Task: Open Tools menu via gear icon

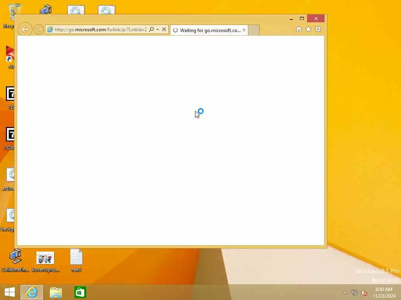Action: [x=318, y=29]
